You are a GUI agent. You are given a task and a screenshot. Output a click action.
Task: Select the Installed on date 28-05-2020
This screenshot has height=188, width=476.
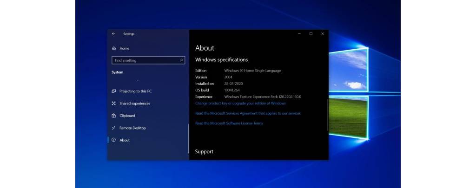pos(233,84)
